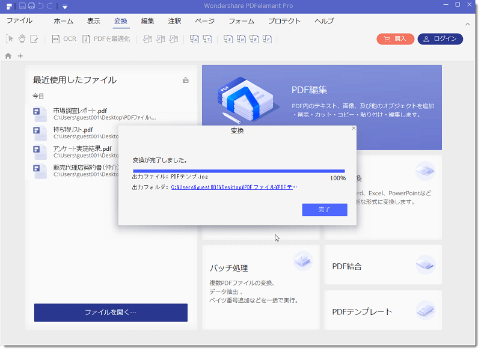
Task: Go to the home tab icon
Action: pyautogui.click(x=8, y=56)
